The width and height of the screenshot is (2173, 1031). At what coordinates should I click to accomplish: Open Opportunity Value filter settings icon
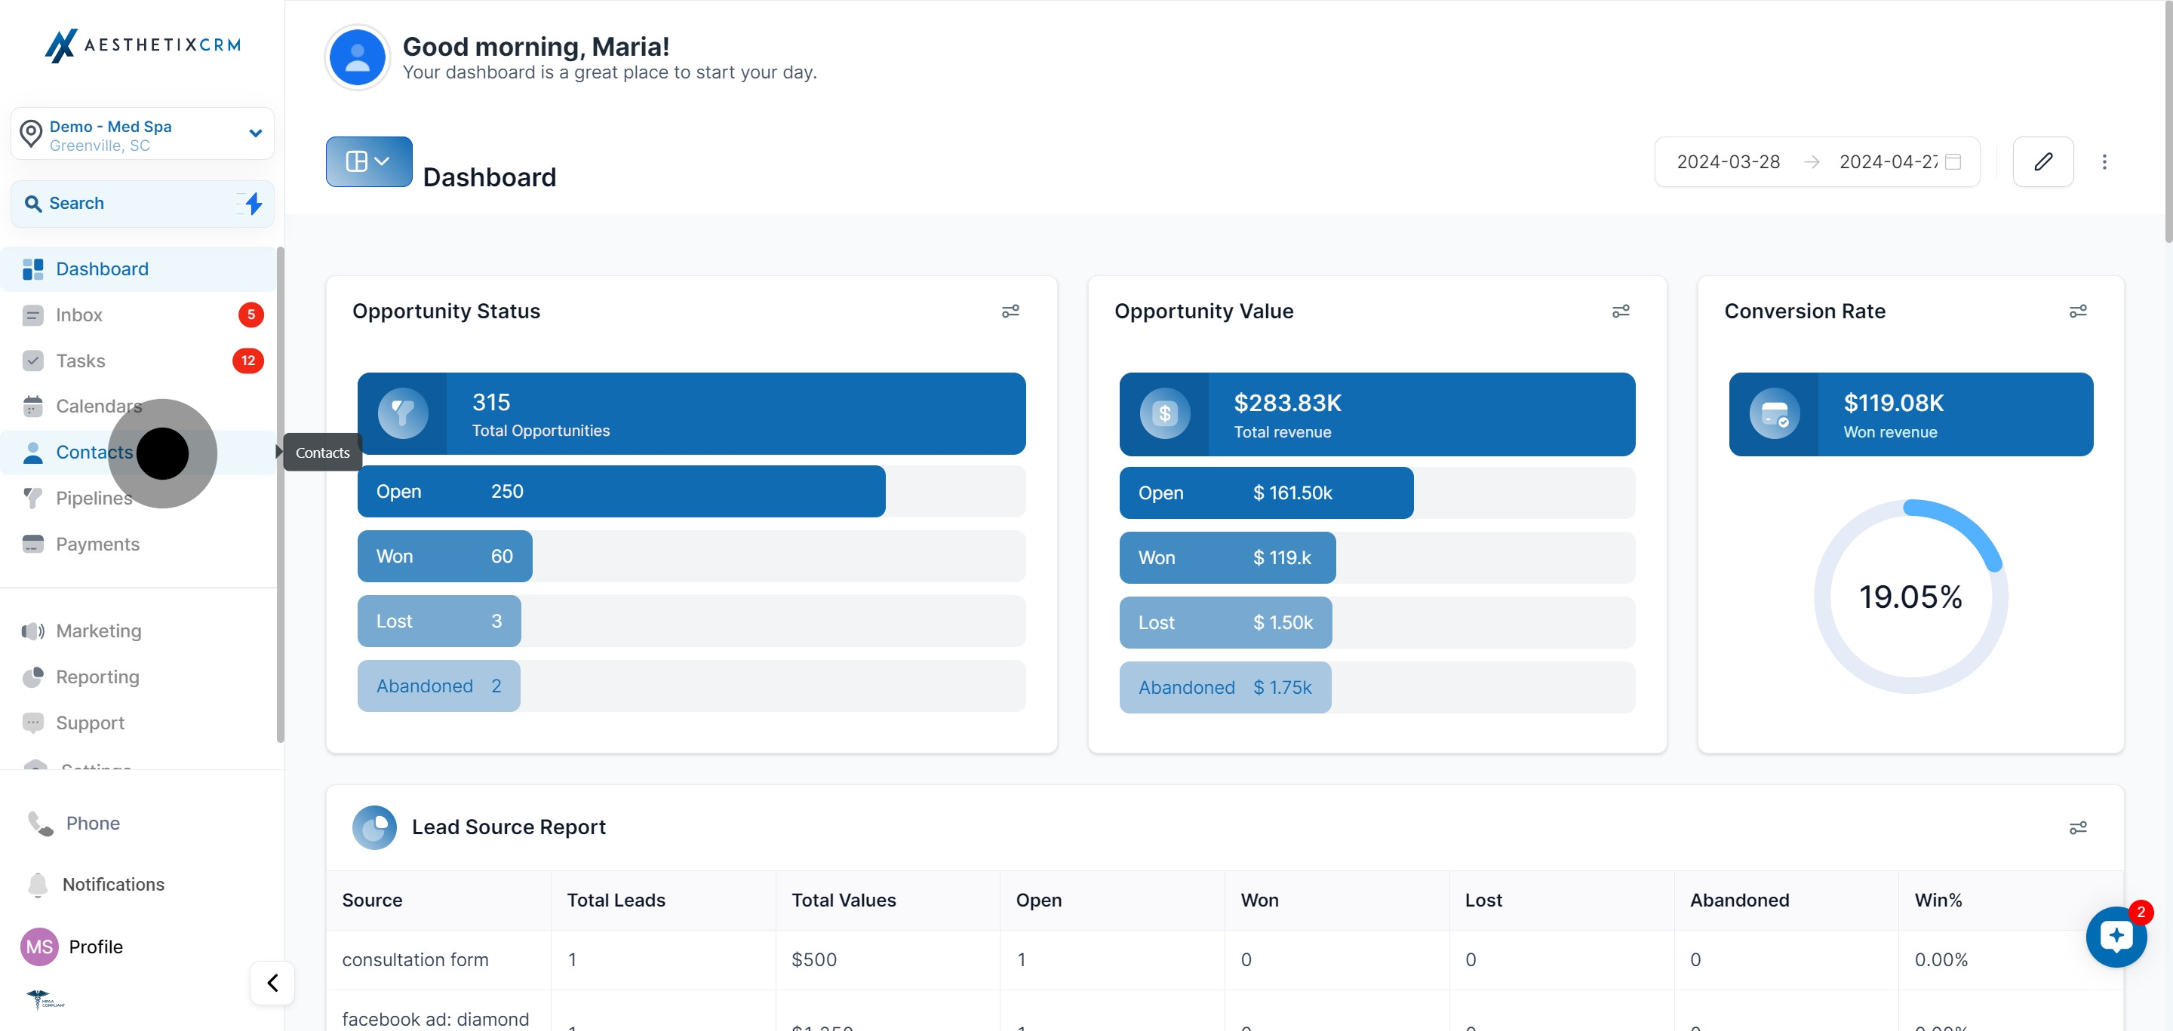point(1620,311)
